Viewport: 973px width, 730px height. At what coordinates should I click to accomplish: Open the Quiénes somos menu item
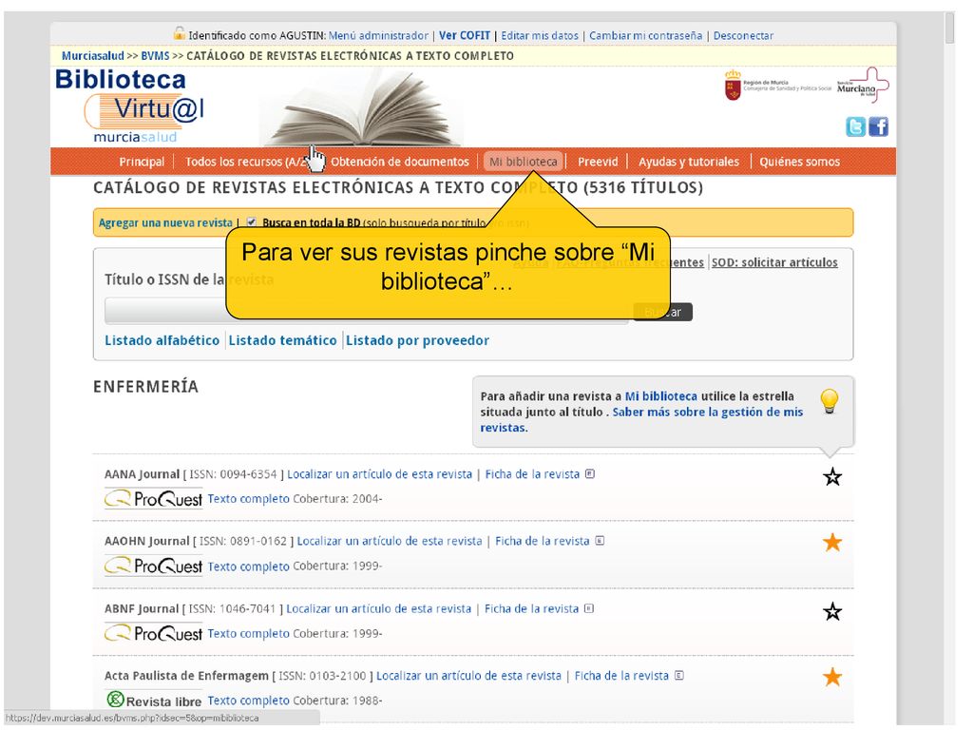point(799,162)
